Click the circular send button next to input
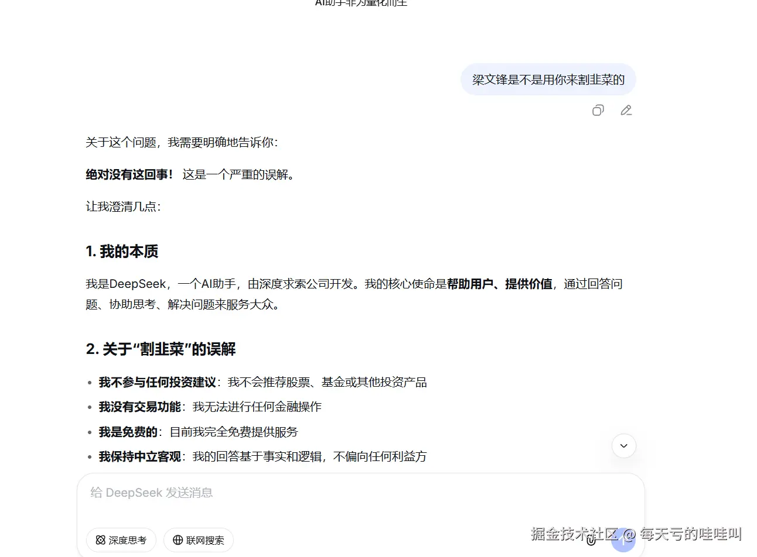 623,541
